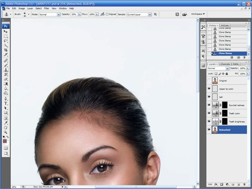
Task: Select the Eraser tool
Action: 6,79
